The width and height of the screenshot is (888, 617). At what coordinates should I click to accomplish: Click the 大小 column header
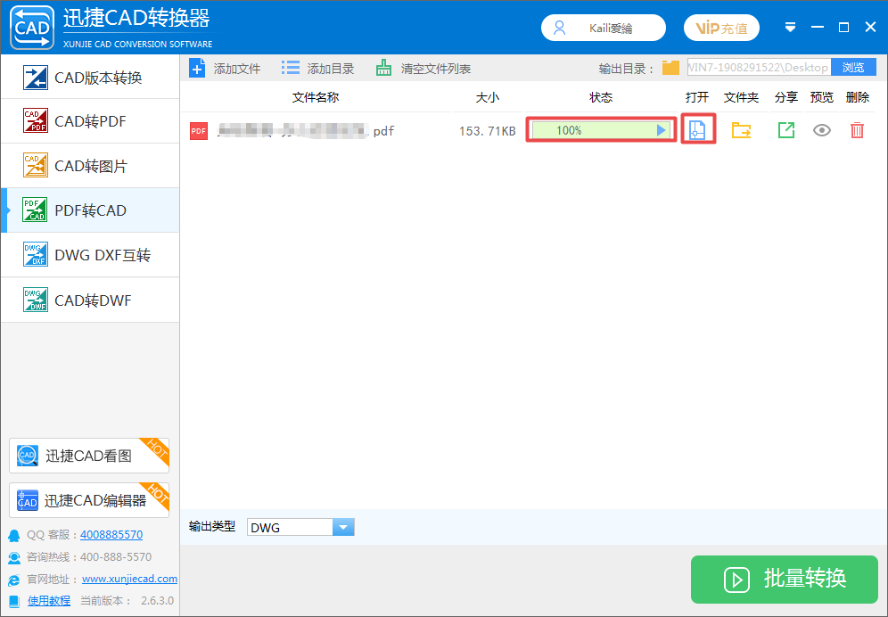click(488, 97)
